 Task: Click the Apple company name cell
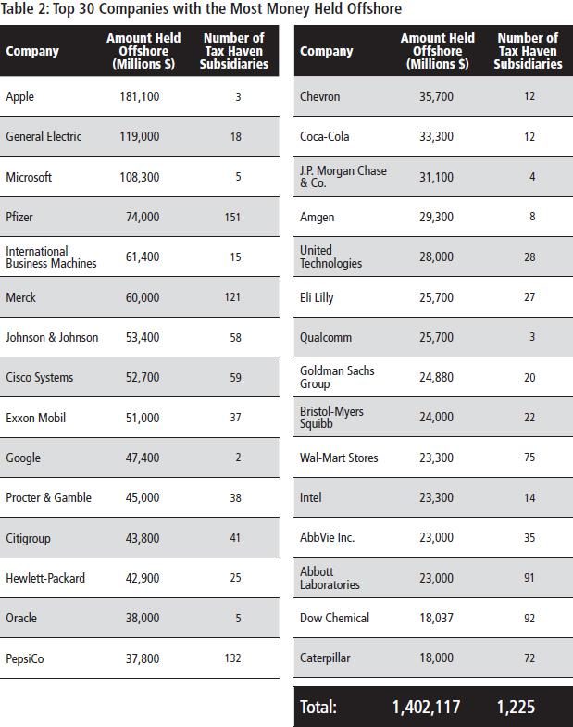(x=19, y=96)
